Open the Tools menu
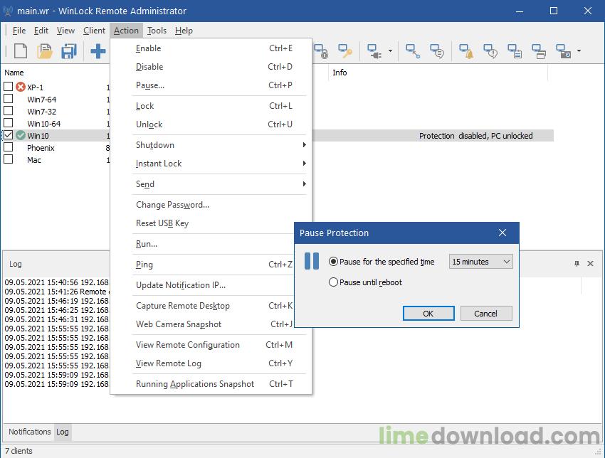 [x=157, y=31]
